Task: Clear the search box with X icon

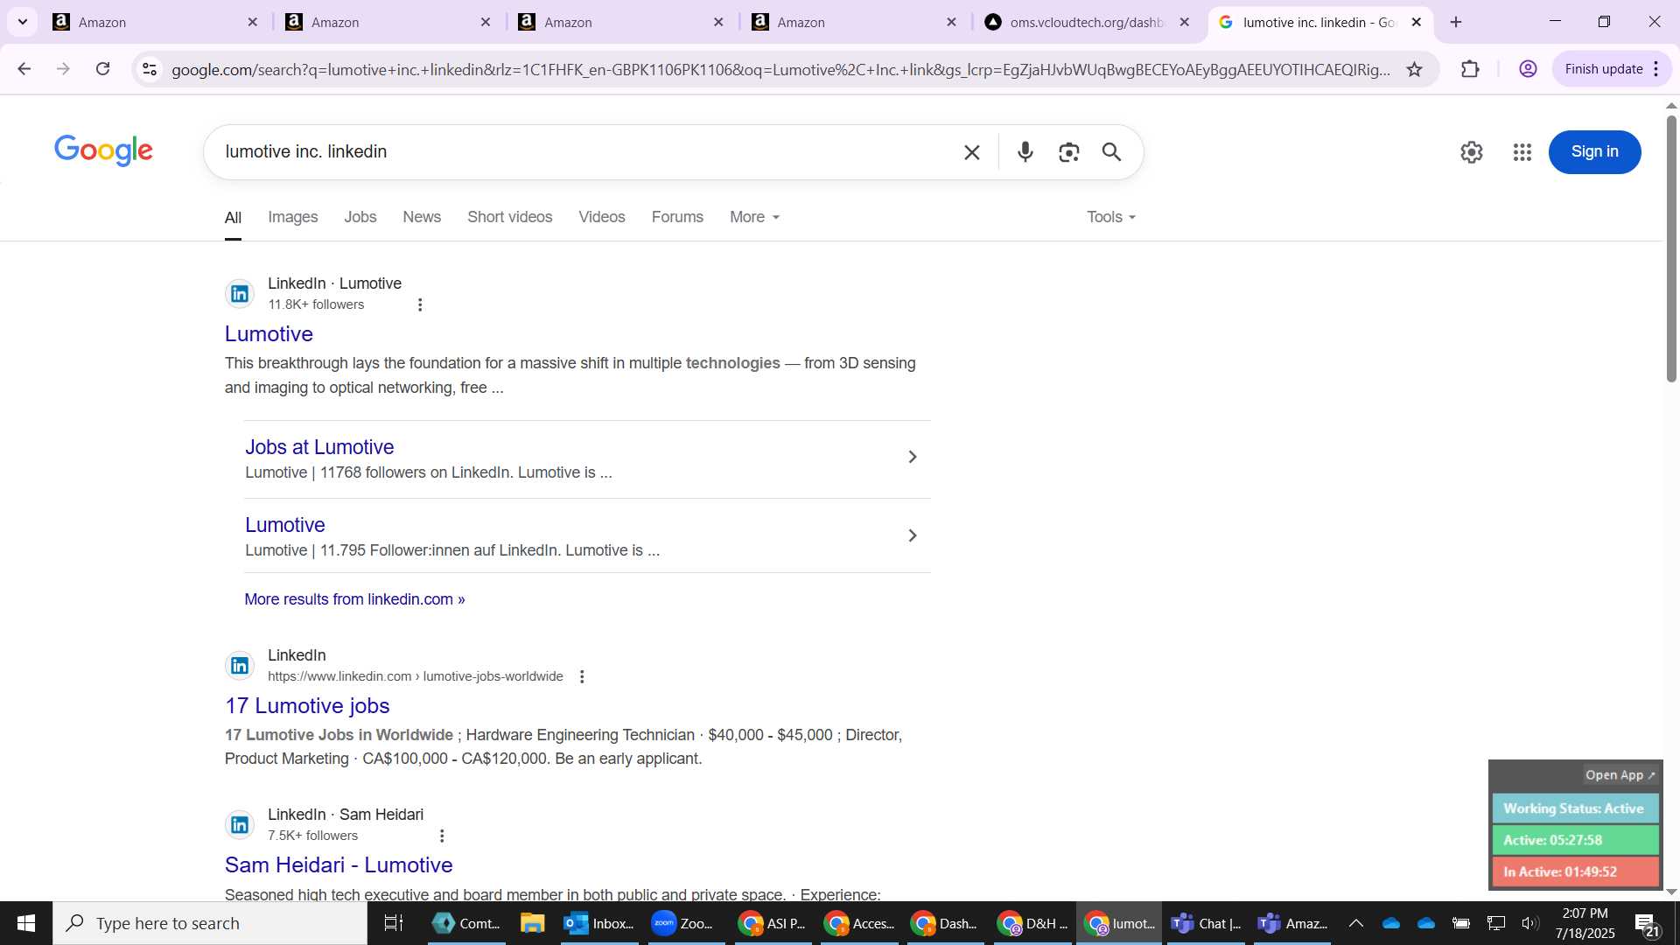Action: (971, 152)
